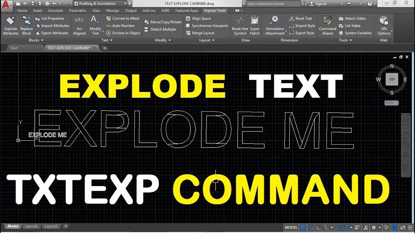Click Move/Copy/Rotate tool
Viewport: 415px width, 233px height.
(x=163, y=22)
